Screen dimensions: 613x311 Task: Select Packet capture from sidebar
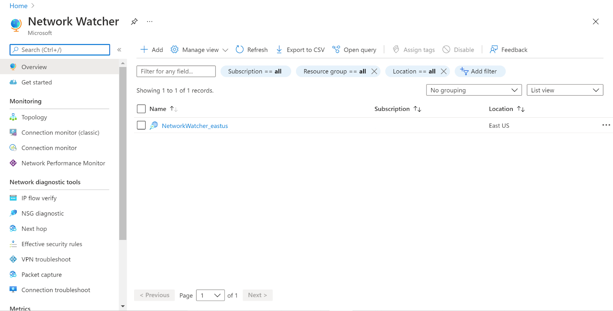41,275
